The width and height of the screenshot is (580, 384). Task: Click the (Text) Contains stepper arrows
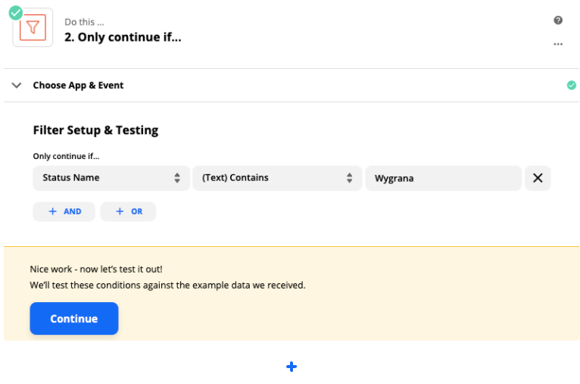[349, 178]
